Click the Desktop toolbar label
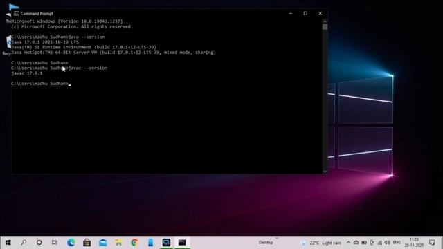Viewport: 443px width, 249px height. [x=266, y=243]
